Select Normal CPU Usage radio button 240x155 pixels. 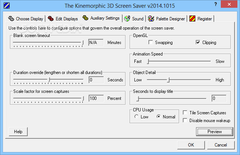click(158, 117)
